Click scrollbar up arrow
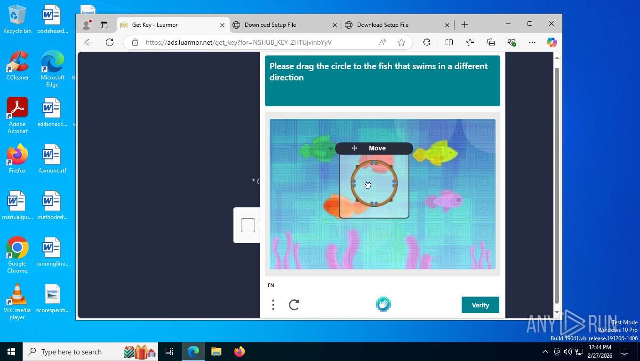 pos(557,57)
